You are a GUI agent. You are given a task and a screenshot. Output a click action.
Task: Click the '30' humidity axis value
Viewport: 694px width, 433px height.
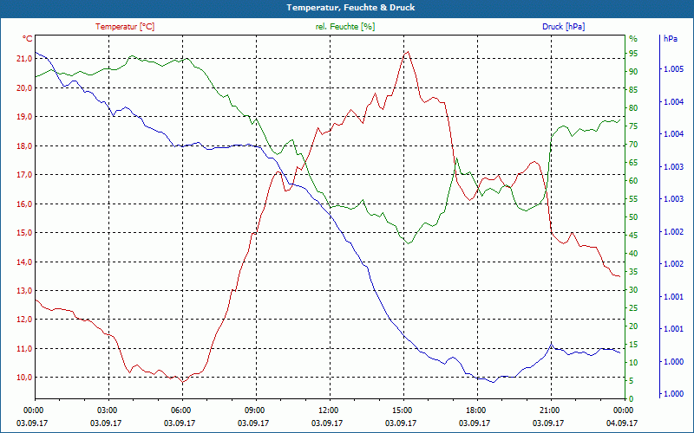pos(633,290)
